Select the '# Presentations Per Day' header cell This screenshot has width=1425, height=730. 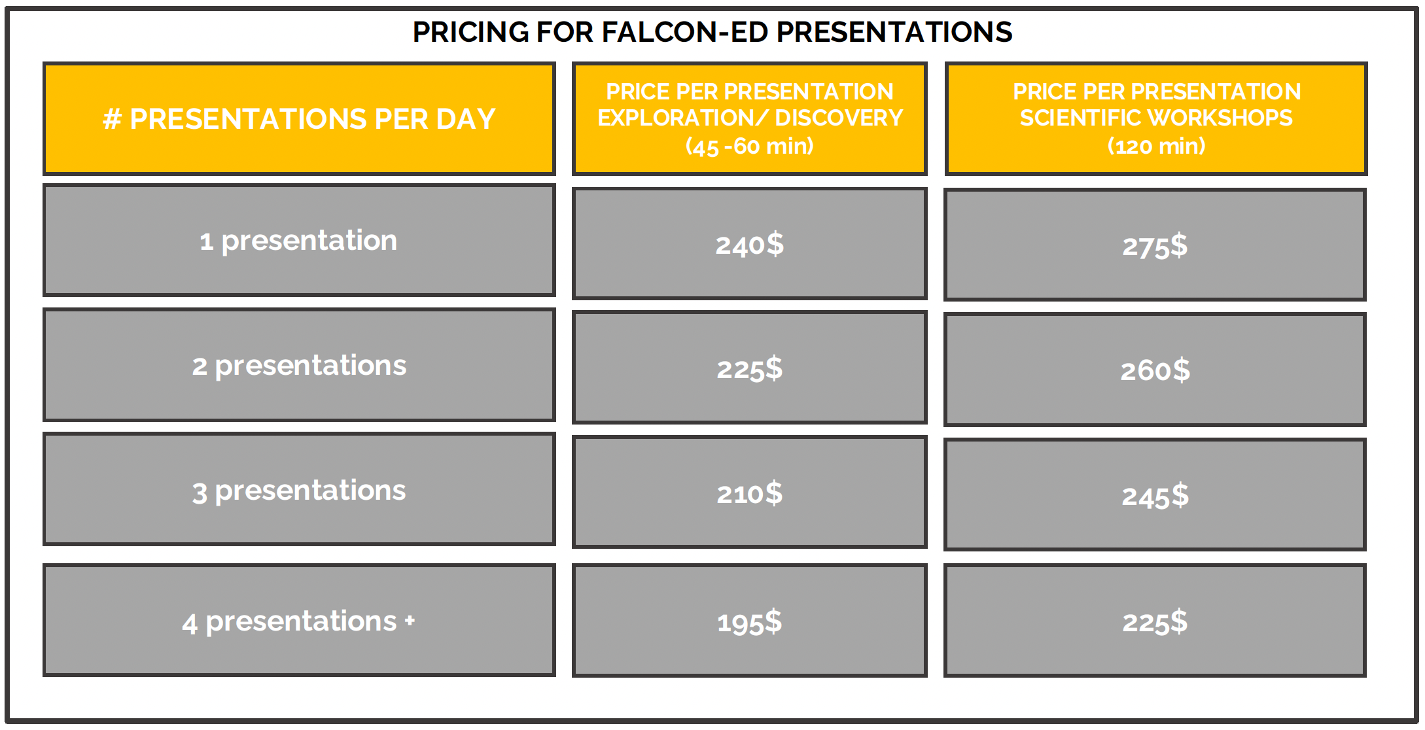coord(299,119)
